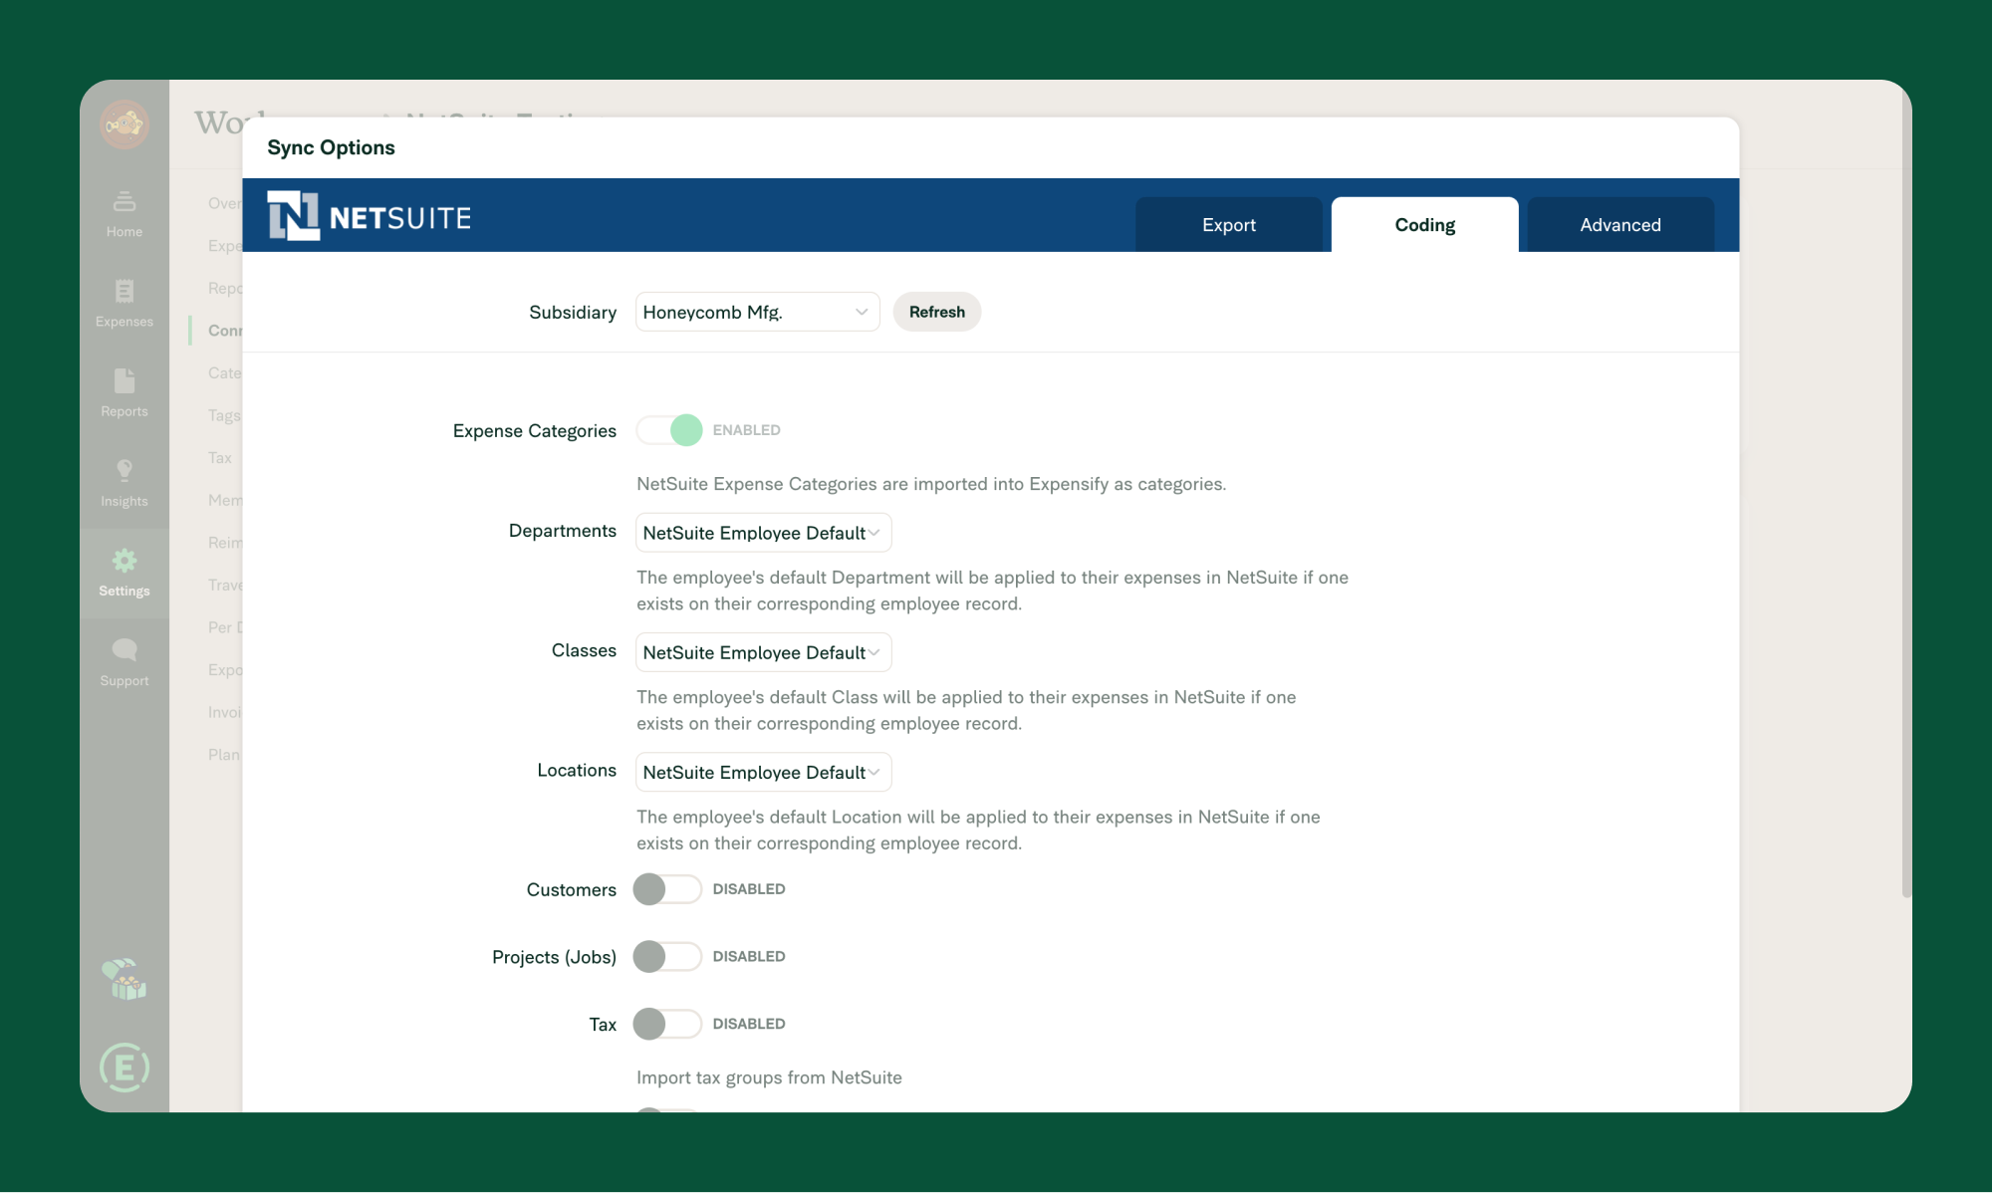The image size is (1992, 1193).
Task: Click the treasure chest gift icon
Action: [124, 980]
